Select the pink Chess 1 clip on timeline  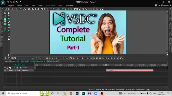[x=130, y=70]
